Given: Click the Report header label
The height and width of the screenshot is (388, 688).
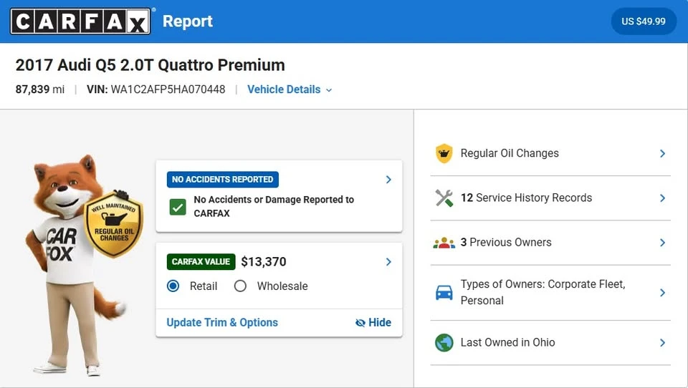Looking at the screenshot, I should (188, 21).
